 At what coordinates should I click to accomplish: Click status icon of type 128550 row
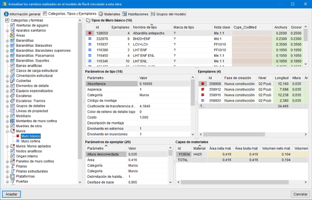coord(90,33)
